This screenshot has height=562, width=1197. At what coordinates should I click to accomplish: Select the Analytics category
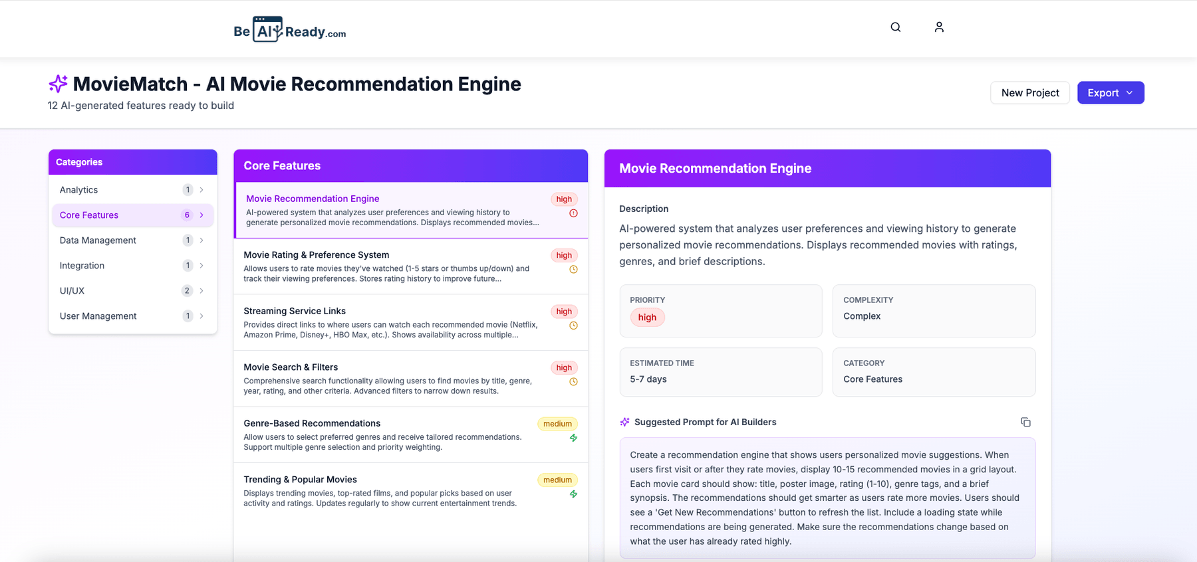pos(133,190)
